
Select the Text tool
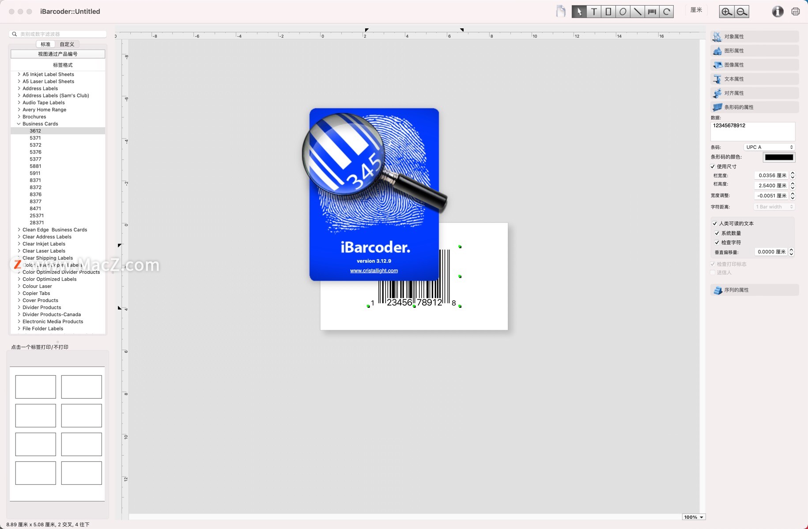click(594, 12)
